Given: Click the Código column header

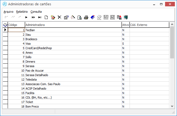Looking at the screenshot, I should point(16,25).
